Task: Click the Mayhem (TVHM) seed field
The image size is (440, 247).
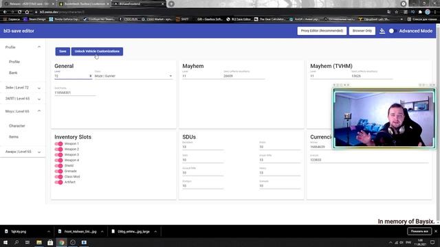Action: tap(372, 76)
